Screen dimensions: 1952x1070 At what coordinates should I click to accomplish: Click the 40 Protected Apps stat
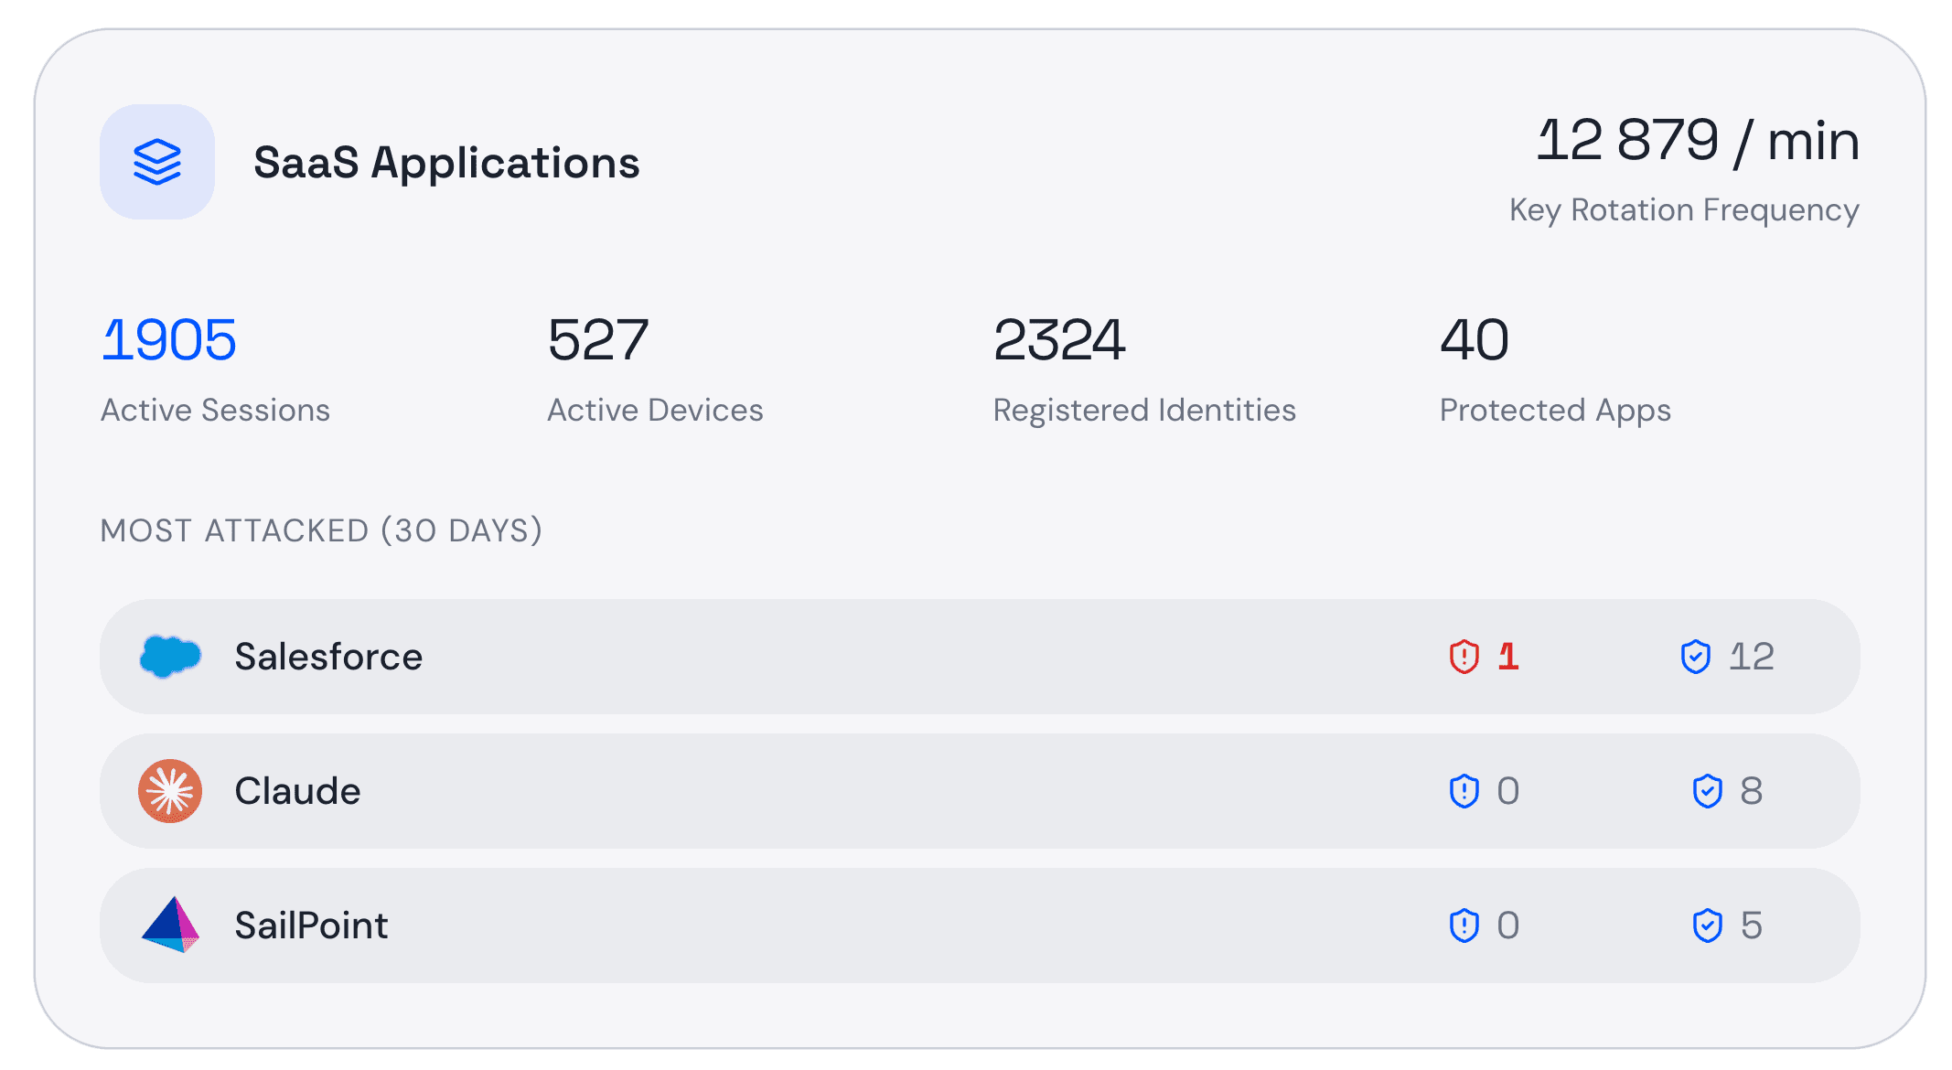click(x=1475, y=340)
